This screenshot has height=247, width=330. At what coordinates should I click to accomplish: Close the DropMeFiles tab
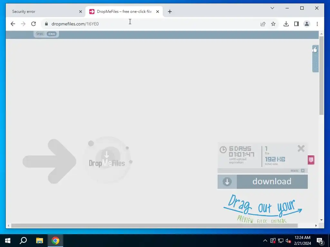pyautogui.click(x=157, y=12)
